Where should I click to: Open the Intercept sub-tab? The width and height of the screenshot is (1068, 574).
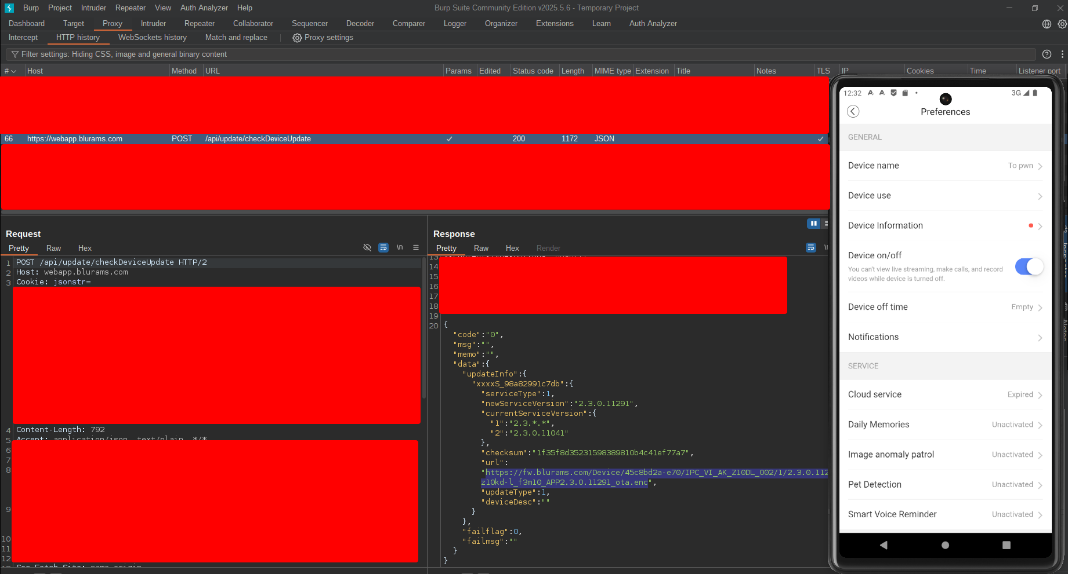pos(23,38)
